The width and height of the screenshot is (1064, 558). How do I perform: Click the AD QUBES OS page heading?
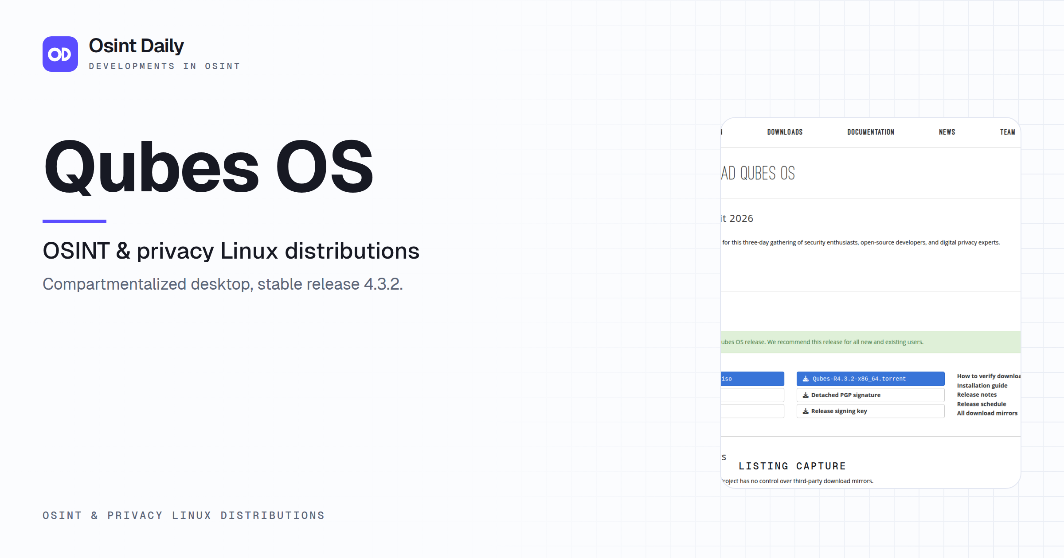(758, 173)
